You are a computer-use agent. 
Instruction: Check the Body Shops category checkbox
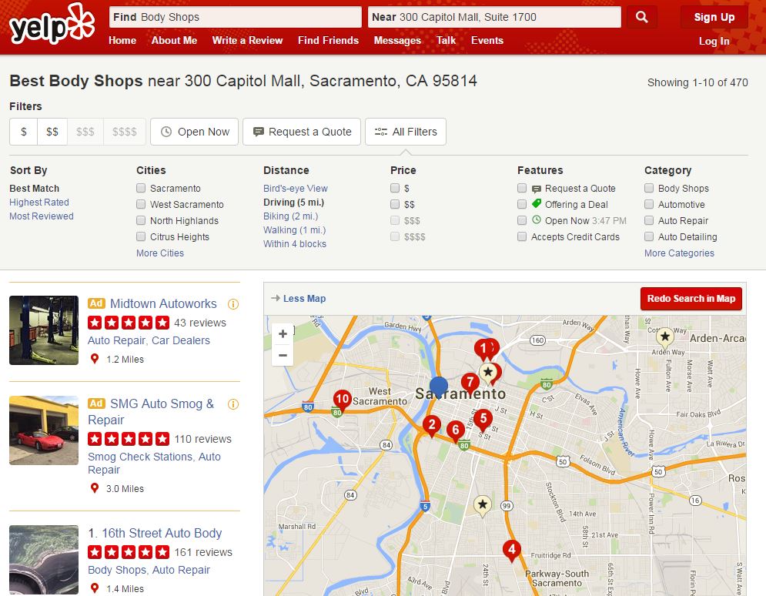[x=649, y=188]
